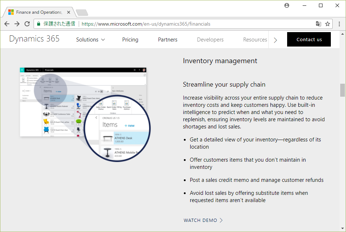
Task: Go forward to the next page
Action: click(x=17, y=24)
